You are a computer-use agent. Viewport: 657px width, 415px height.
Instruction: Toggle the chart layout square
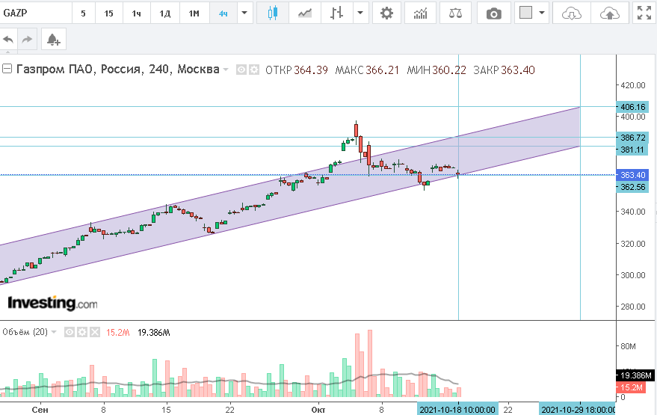coord(525,13)
